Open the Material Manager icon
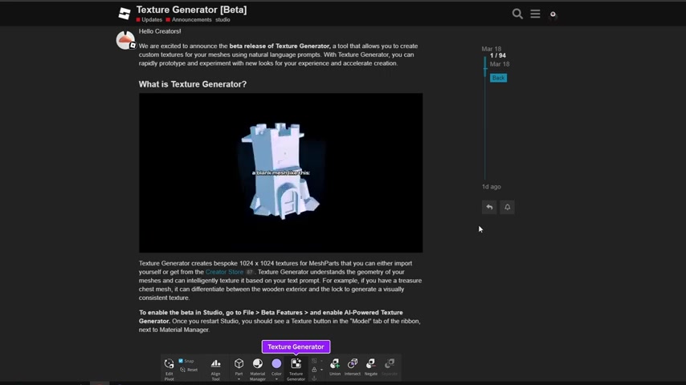The image size is (686, 385). (258, 363)
